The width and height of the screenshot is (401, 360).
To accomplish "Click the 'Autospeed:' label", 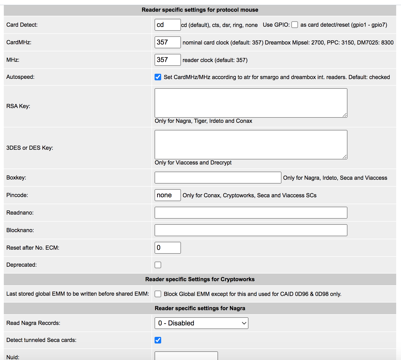I will pyautogui.click(x=20, y=77).
